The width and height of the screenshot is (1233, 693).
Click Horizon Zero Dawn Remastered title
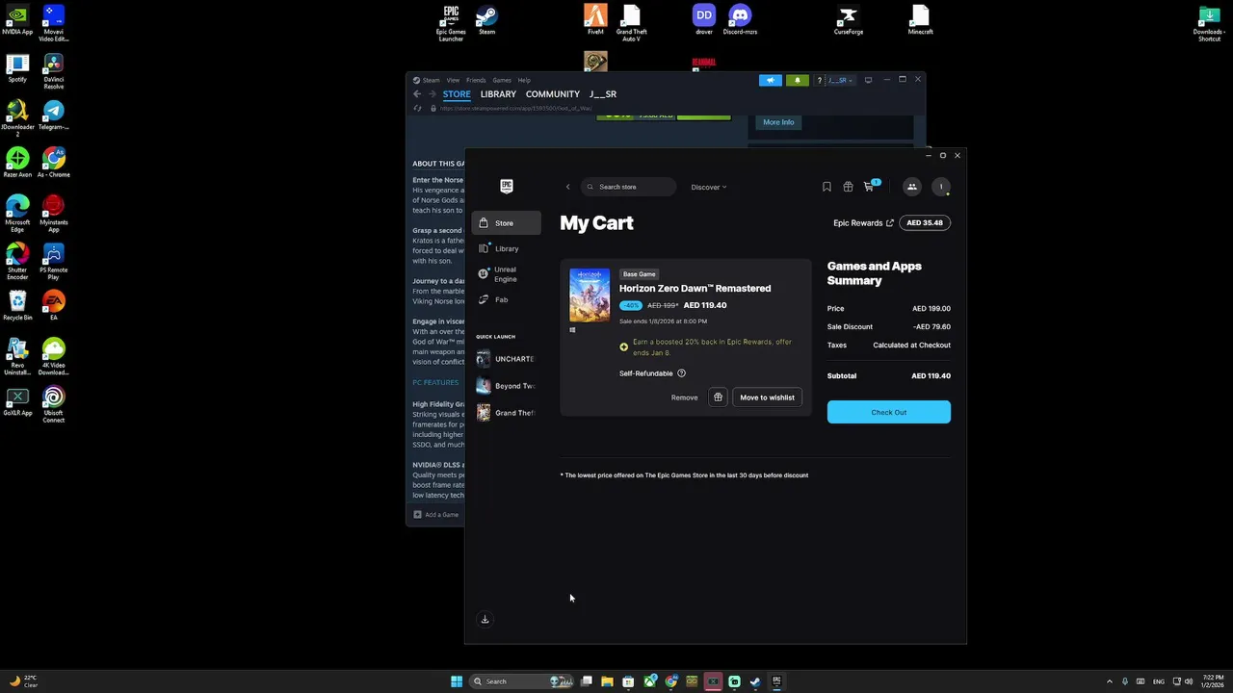(695, 288)
